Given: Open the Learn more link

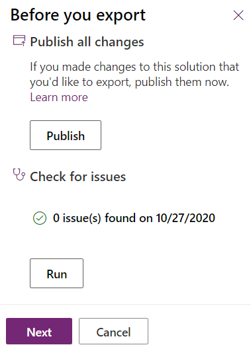Looking at the screenshot, I should pos(59,97).
